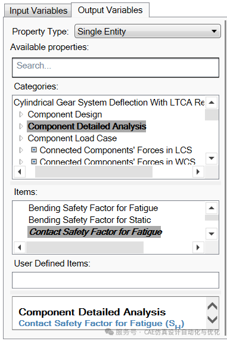Expand the Component Load Case node
227x341 pixels.
point(21,138)
